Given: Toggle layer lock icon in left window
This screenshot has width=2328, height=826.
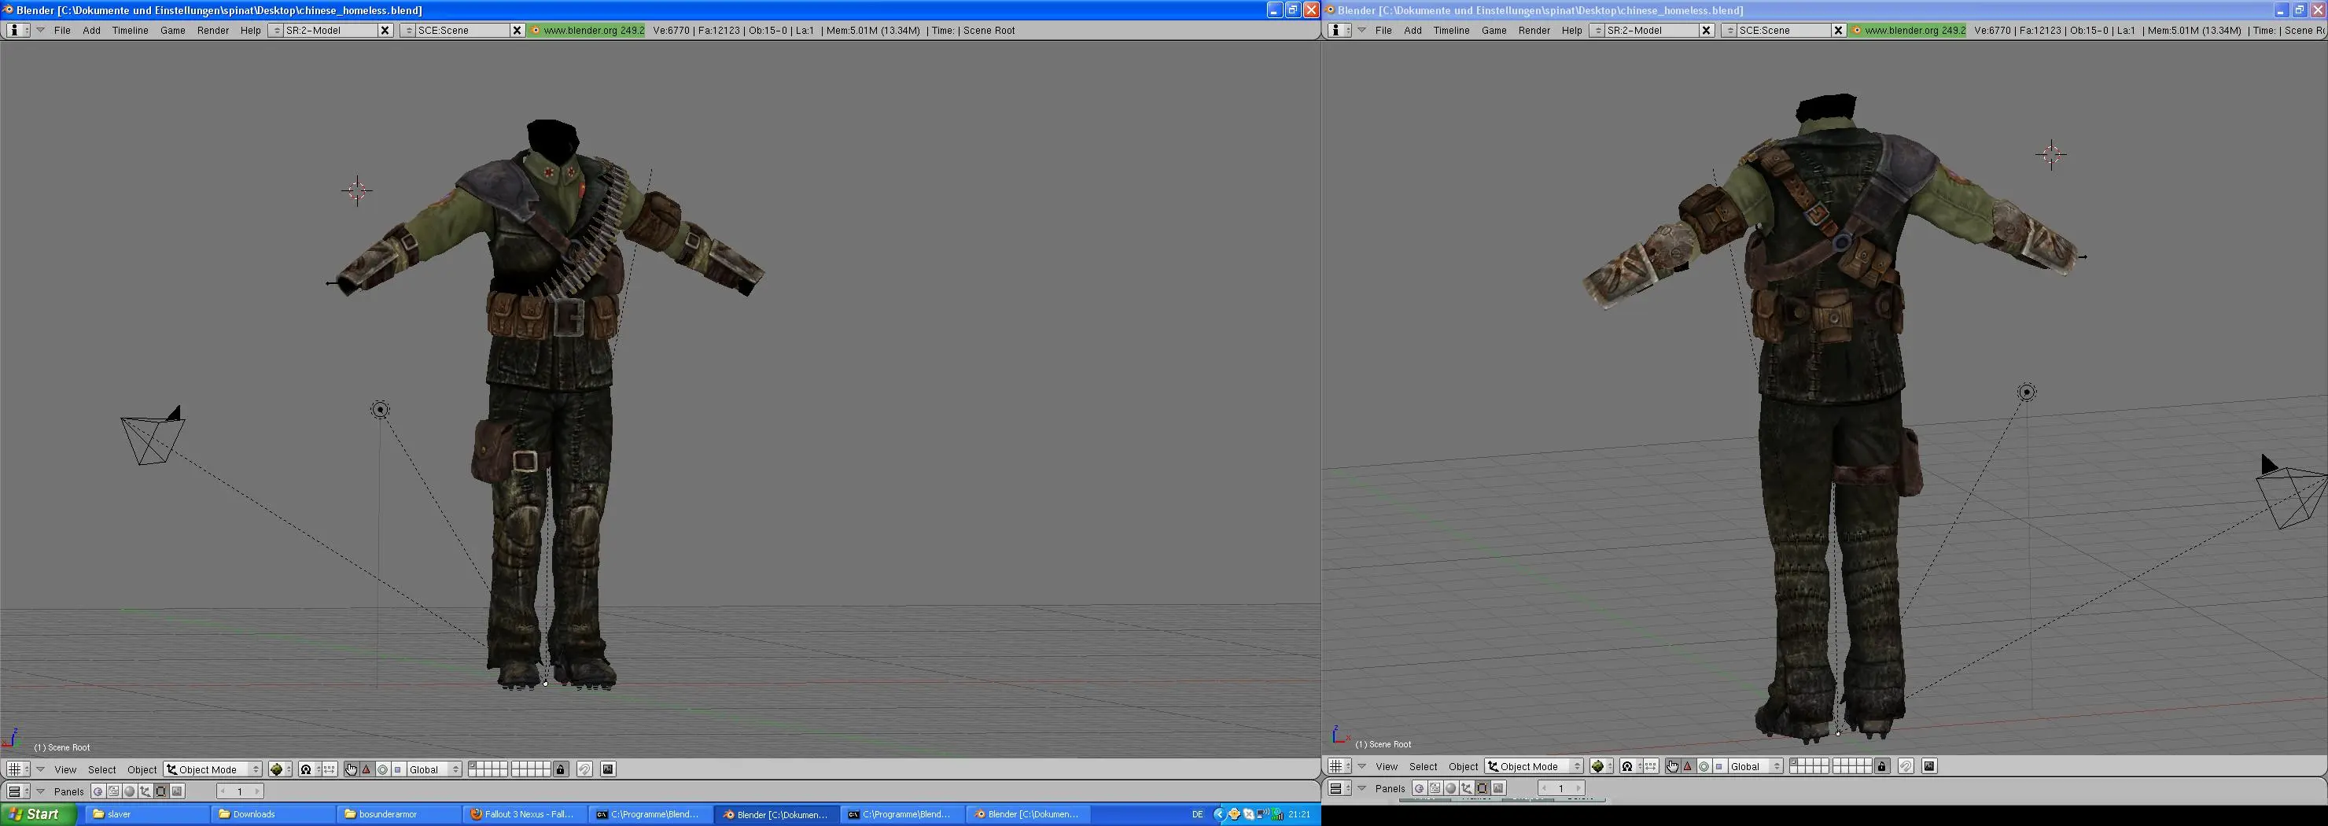Looking at the screenshot, I should (x=560, y=770).
